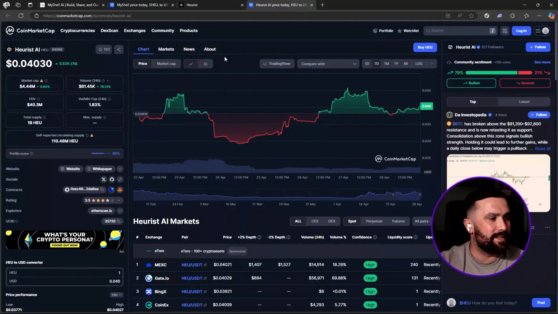Open the 24h price performance dropdown
The width and height of the screenshot is (558, 314).
(117, 295)
